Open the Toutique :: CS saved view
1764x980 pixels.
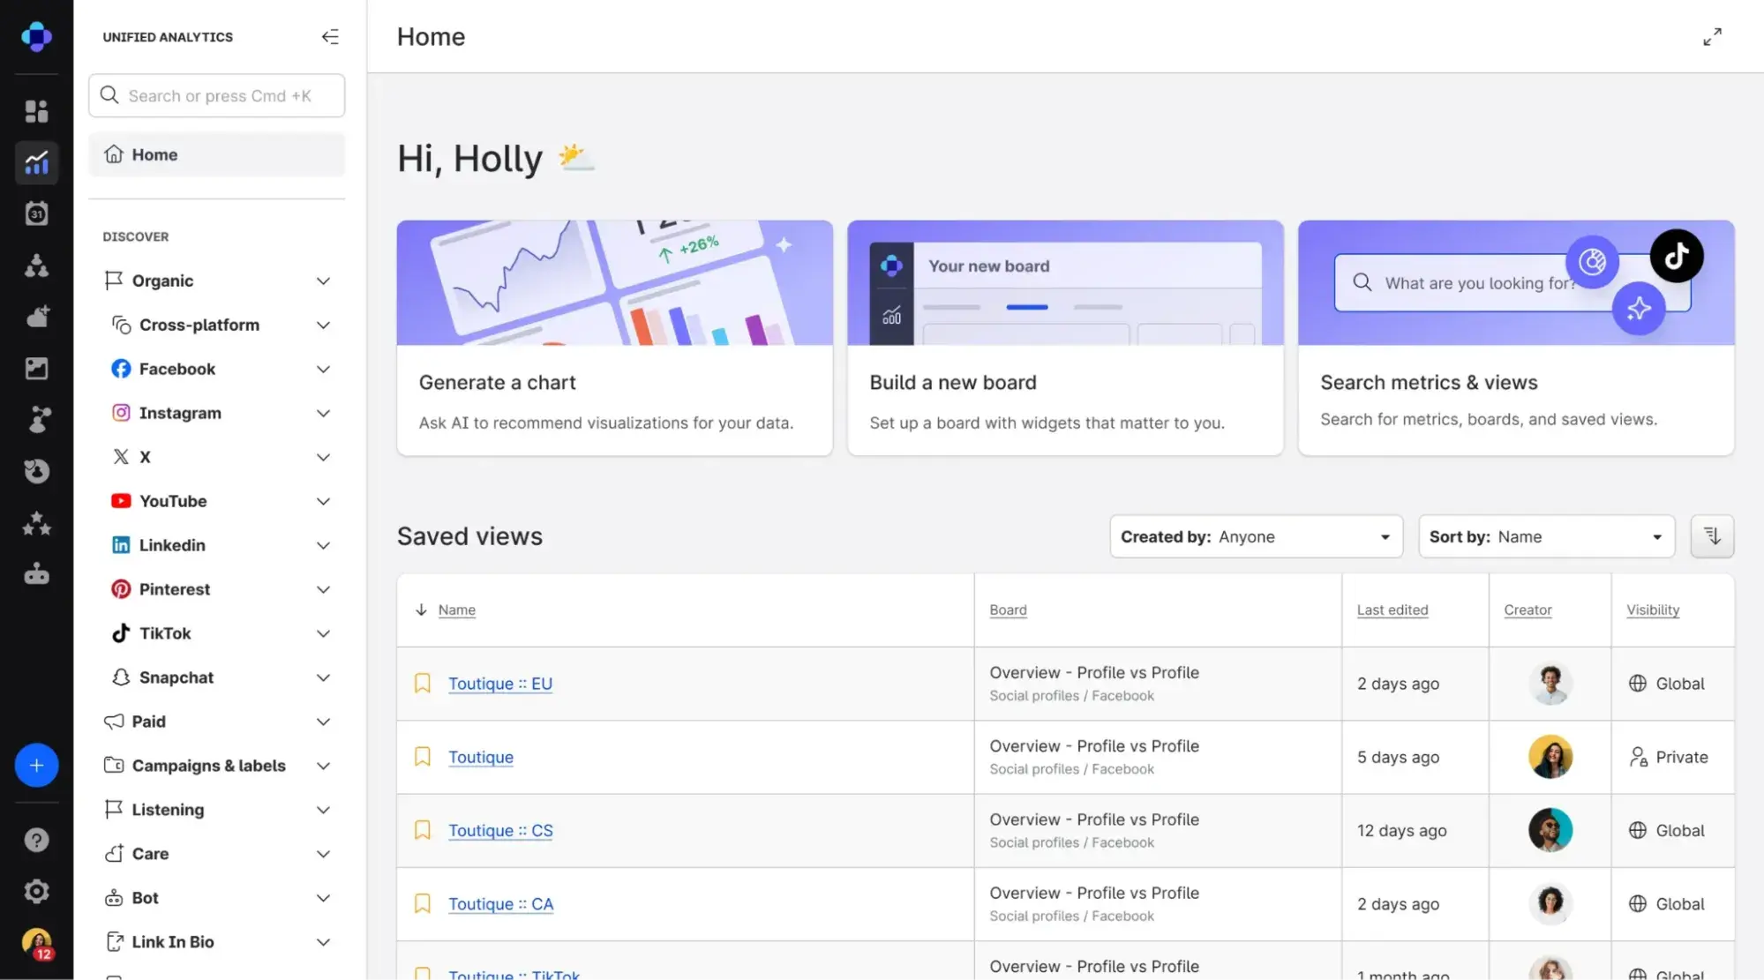(x=500, y=830)
